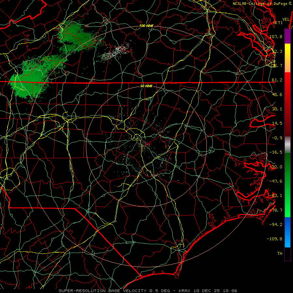The image size is (293, 293).
Task: Click the [KT] units label
Action: [x=278, y=22]
